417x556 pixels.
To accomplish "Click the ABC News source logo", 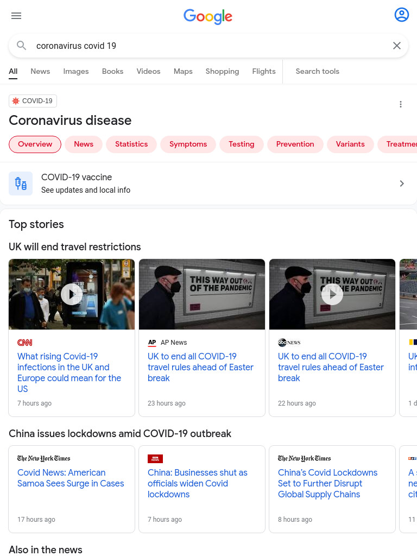I will (x=289, y=343).
